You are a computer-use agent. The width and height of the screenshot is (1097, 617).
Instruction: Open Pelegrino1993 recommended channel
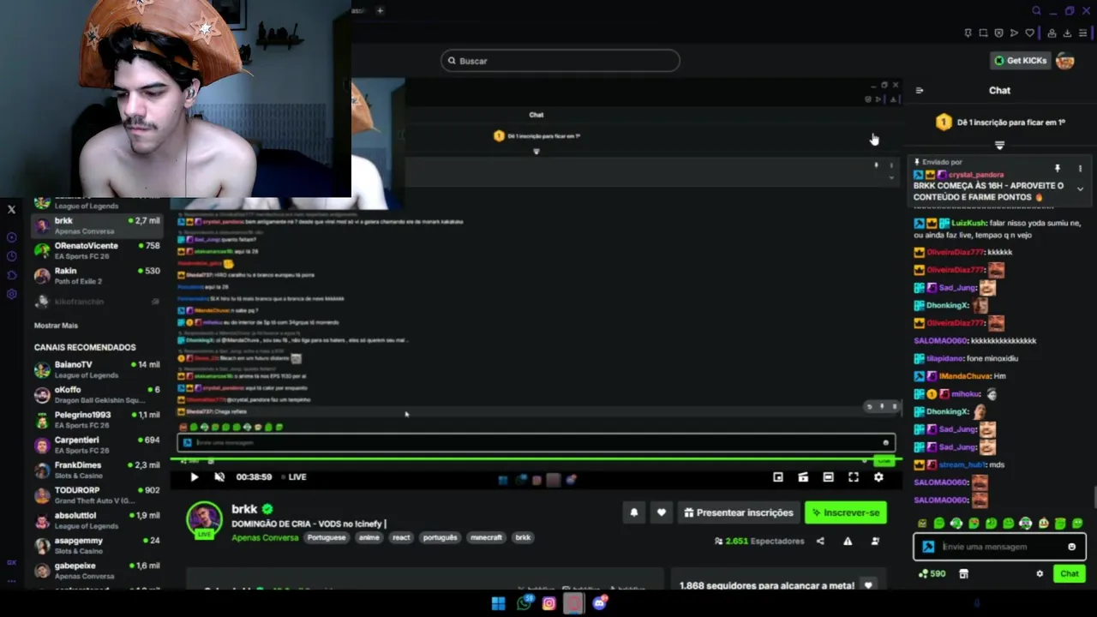click(97, 420)
